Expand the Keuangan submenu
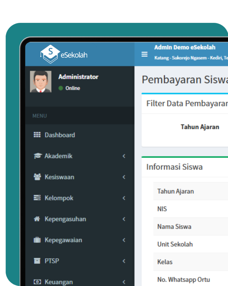The height and width of the screenshot is (286, 228). click(x=124, y=282)
